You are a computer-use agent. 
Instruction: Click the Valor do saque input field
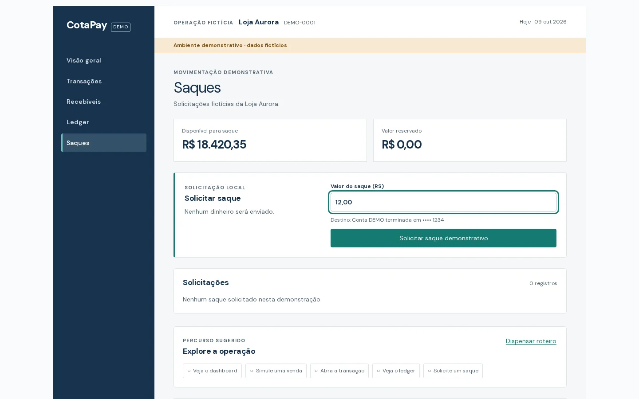[443, 202]
